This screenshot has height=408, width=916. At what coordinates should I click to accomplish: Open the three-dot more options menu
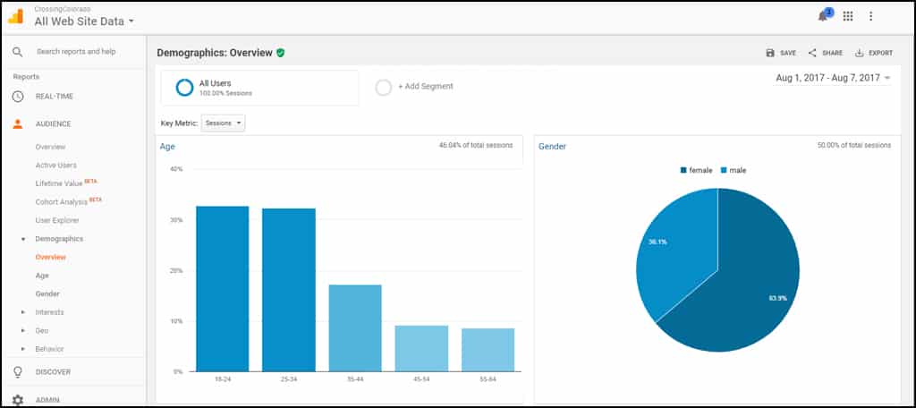(x=871, y=16)
